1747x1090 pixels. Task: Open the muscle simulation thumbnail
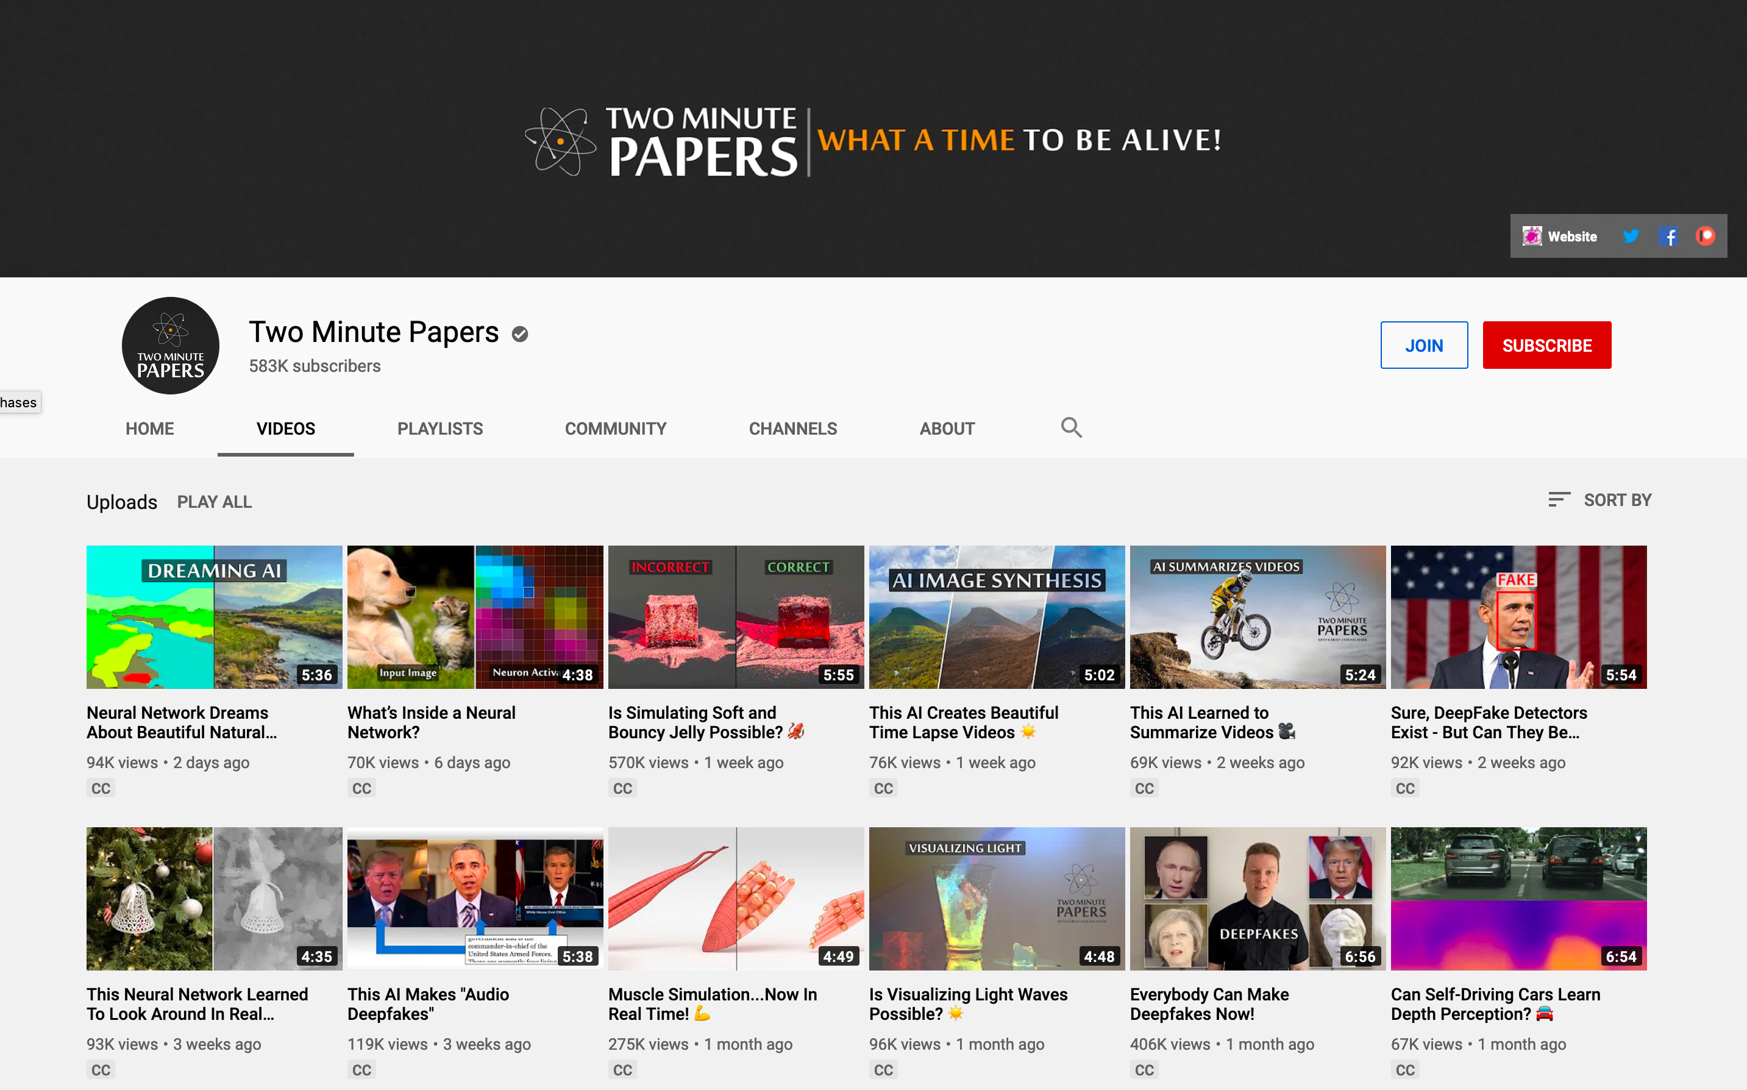(x=736, y=898)
